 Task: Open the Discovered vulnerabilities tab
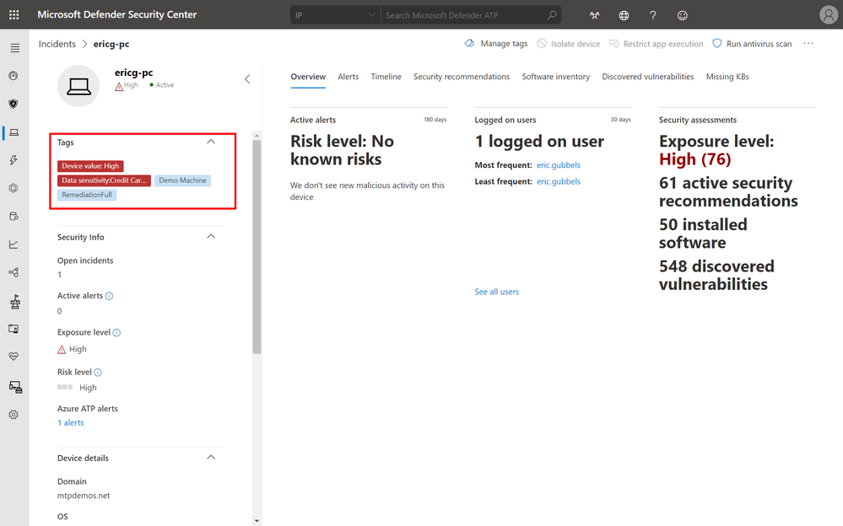pos(648,77)
